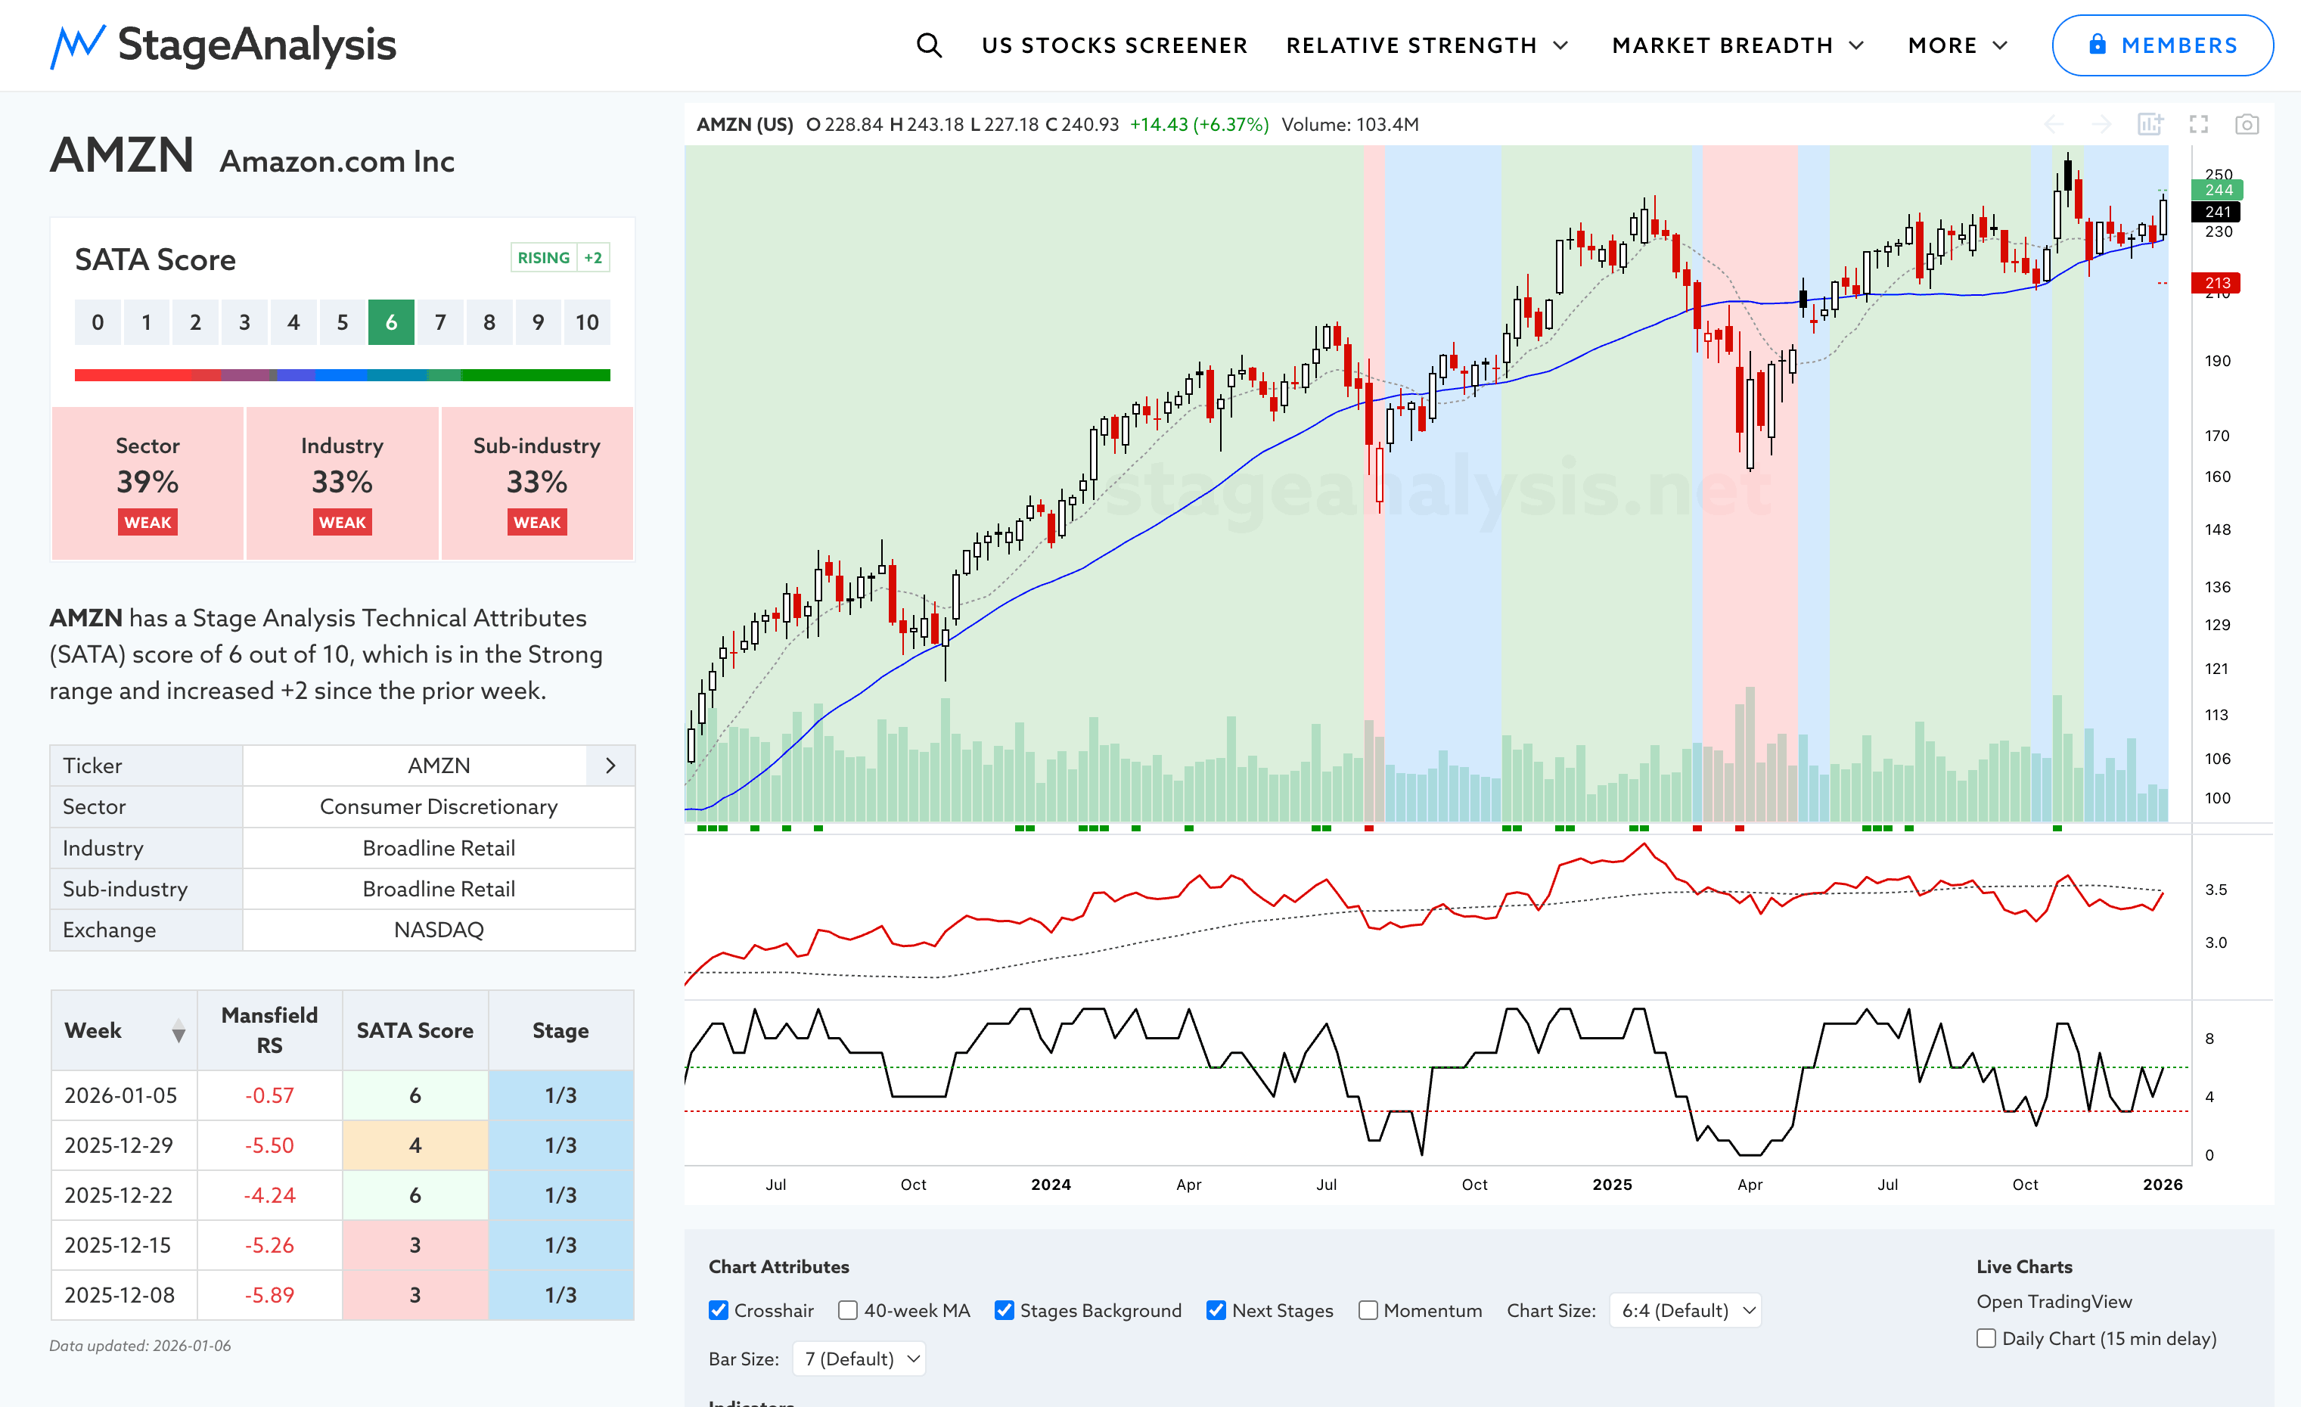Screen dimensions: 2301x1407
Task: Sort table by Week column arrows
Action: (179, 1031)
